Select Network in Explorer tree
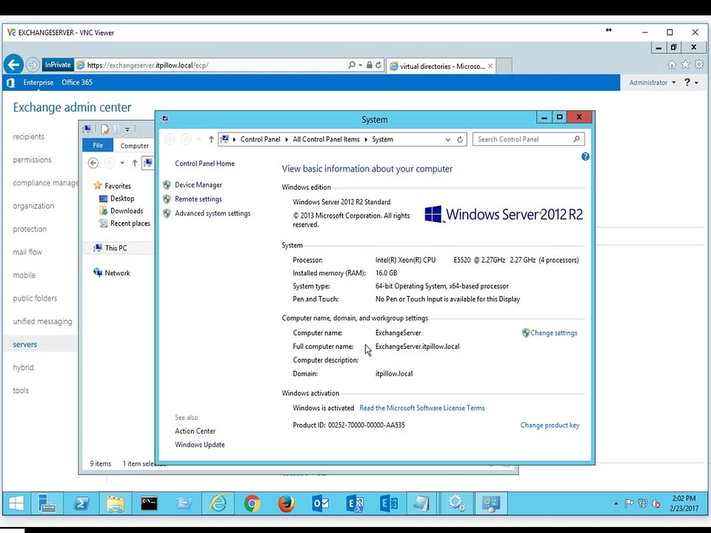Image resolution: width=711 pixels, height=533 pixels. [117, 273]
